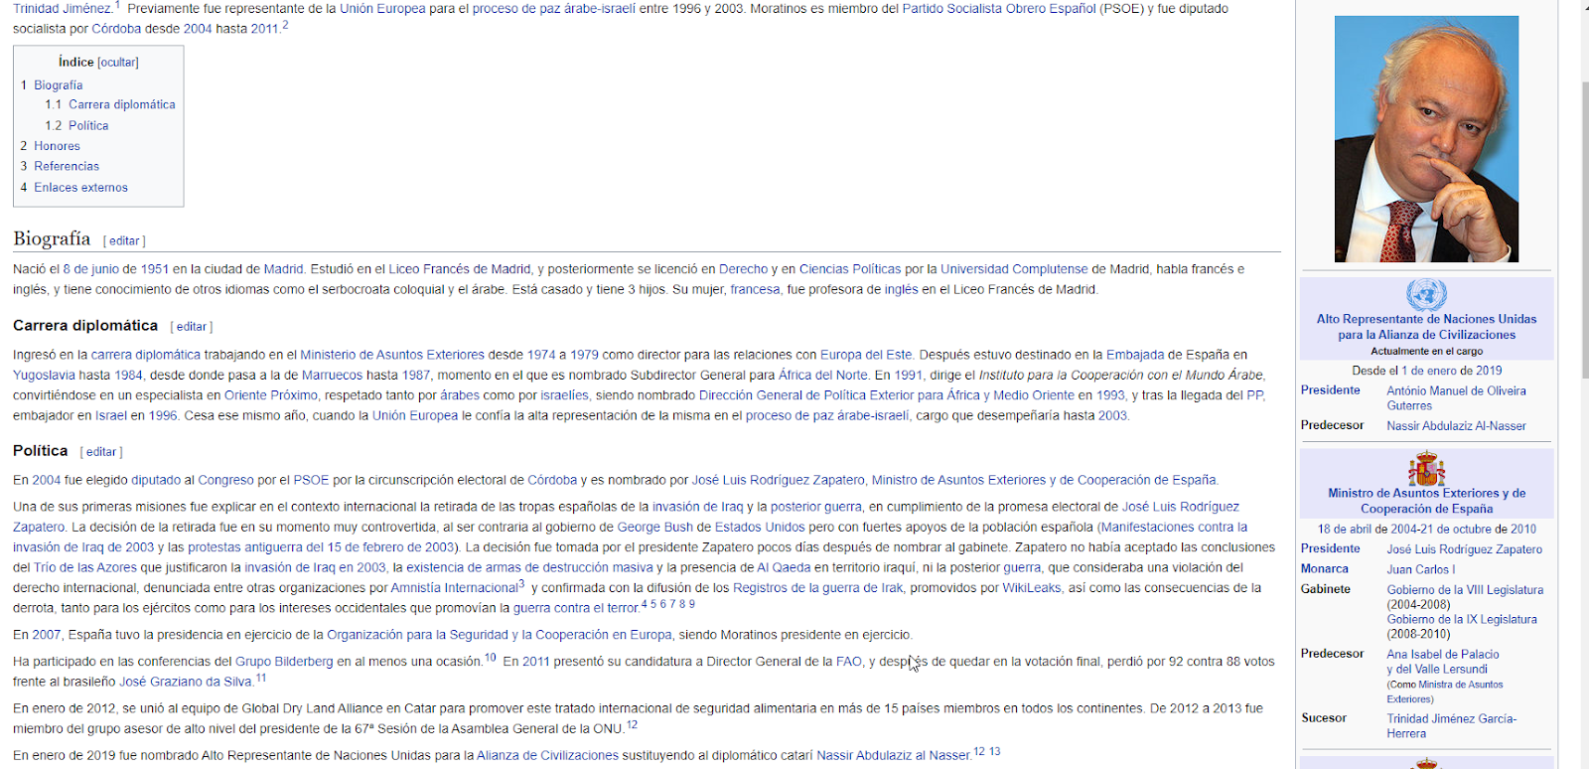Open 'Marruecos' link
Screen dimensions: 1589x769
[332, 376]
